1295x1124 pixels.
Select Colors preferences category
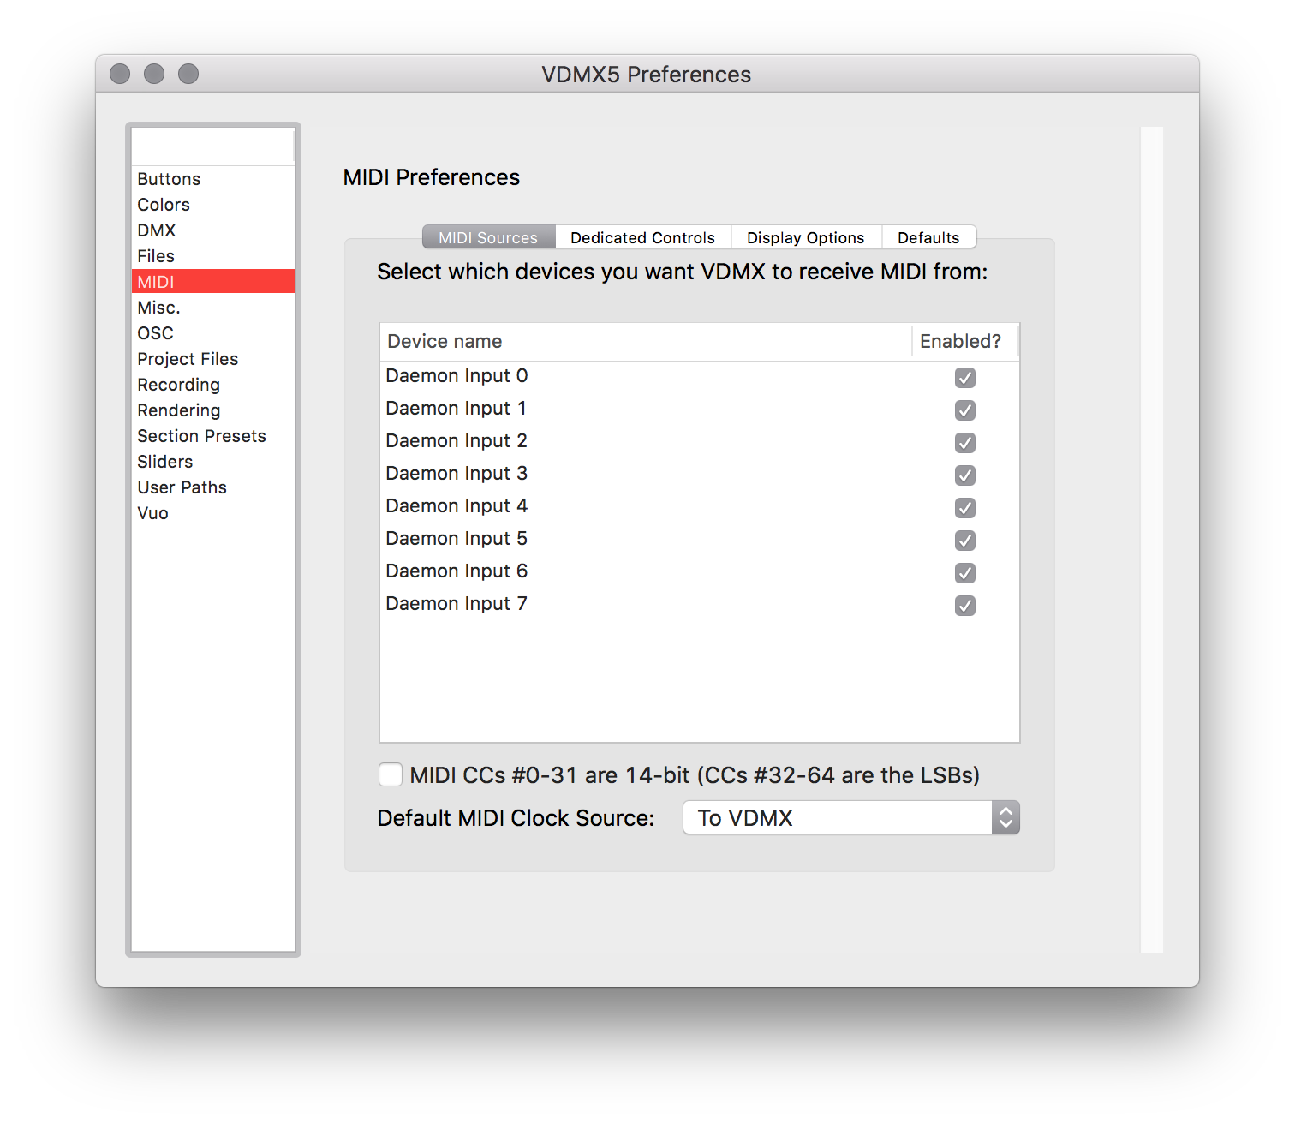point(213,205)
